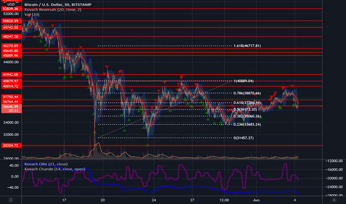Screen dimensions: 346x204
Task: Click the 45645.80 red price label
Action: [12, 51]
